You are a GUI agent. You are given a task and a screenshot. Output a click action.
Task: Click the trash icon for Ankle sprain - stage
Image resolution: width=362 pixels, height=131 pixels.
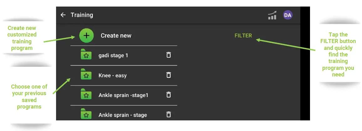[x=168, y=114]
